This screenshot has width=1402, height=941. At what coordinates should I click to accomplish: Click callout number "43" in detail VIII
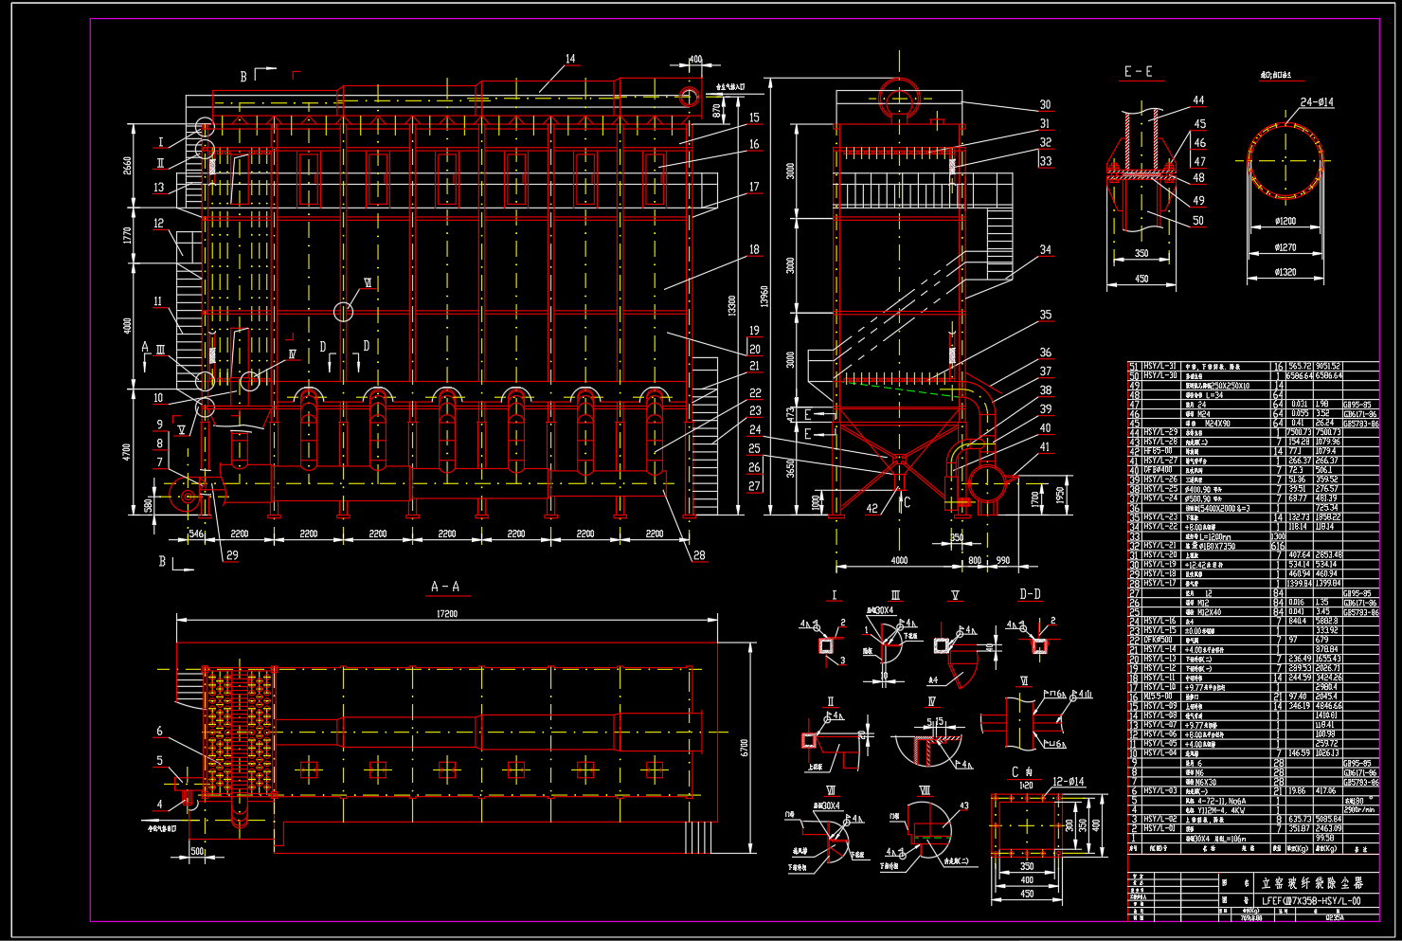click(x=964, y=806)
